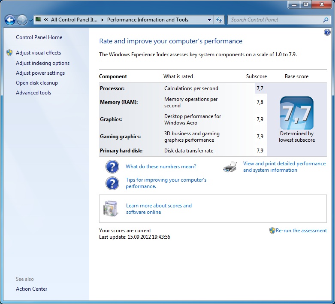Screen dimensions: 335x304
Task: Click the Subscore column header
Action: coord(257,76)
